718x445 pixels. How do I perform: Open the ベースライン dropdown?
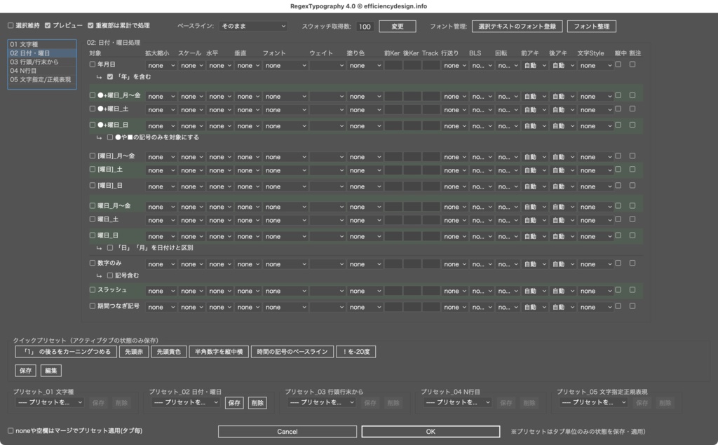point(253,26)
